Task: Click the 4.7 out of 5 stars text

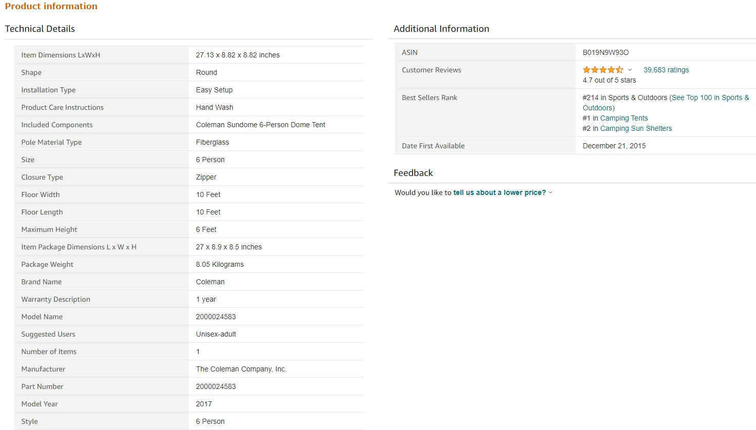Action: point(609,80)
